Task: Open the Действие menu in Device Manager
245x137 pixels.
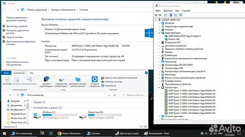Action: pos(168,11)
